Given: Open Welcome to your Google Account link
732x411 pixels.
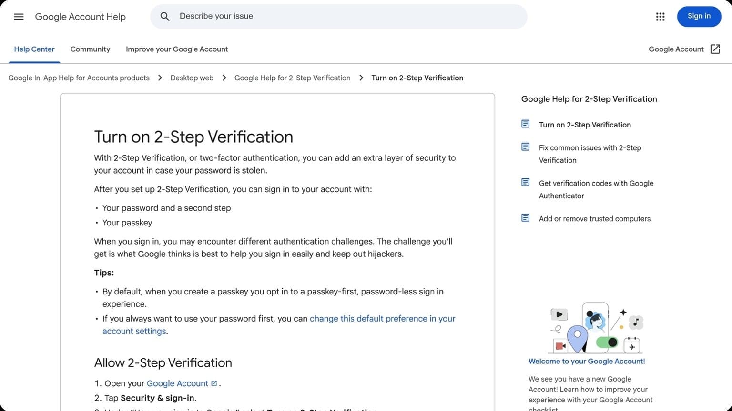Looking at the screenshot, I should coord(587,362).
